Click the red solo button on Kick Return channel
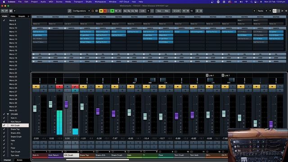 click(59, 86)
